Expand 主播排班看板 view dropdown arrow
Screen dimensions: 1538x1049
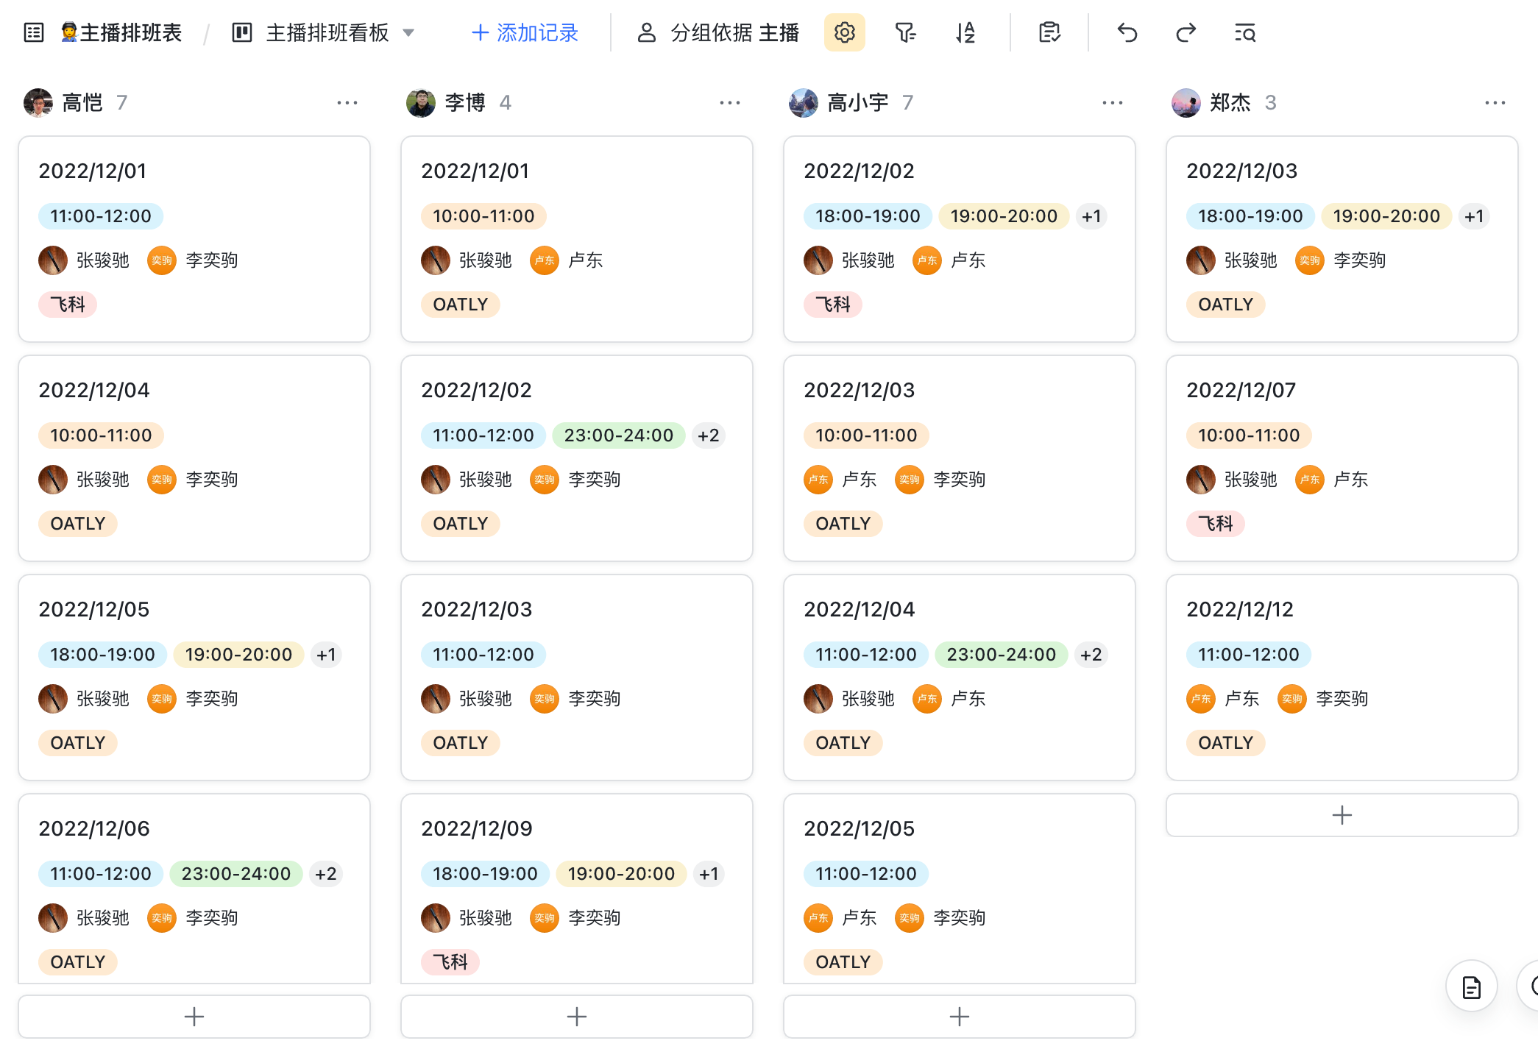click(x=409, y=33)
